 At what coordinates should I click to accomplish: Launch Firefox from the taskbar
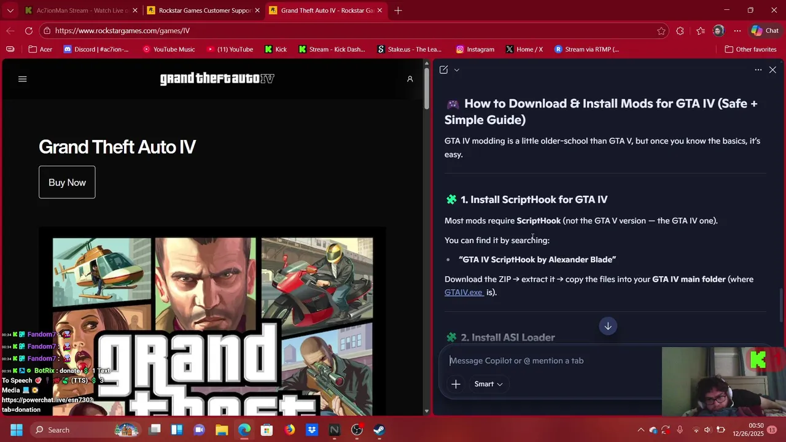[289, 430]
